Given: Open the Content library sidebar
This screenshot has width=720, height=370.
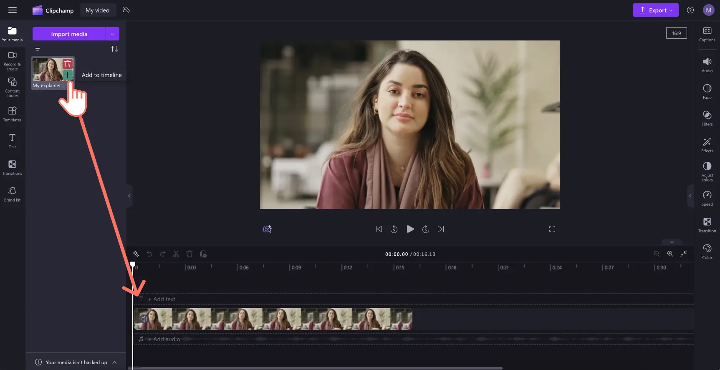Looking at the screenshot, I should click(x=12, y=87).
